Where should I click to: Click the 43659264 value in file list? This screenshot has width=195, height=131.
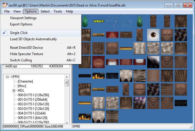pyautogui.click(x=56, y=66)
